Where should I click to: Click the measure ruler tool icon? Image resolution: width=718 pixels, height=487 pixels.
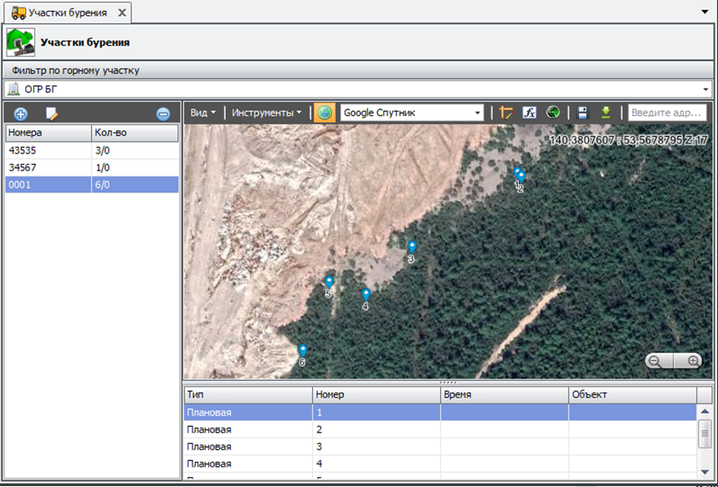(505, 113)
